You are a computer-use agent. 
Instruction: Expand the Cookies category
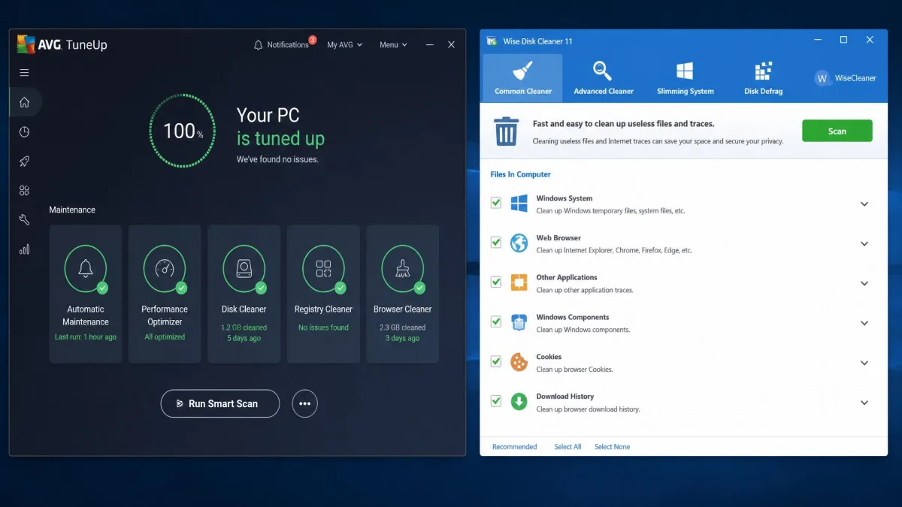pyautogui.click(x=864, y=363)
